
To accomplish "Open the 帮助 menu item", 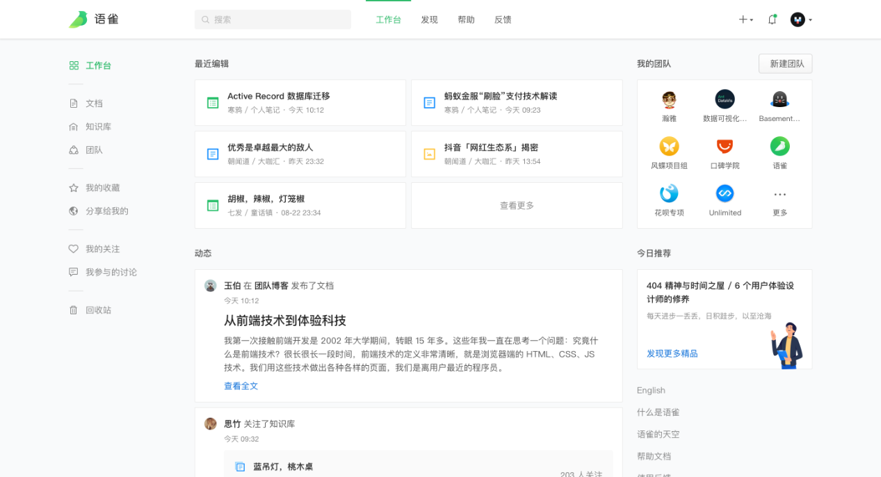I will (466, 19).
